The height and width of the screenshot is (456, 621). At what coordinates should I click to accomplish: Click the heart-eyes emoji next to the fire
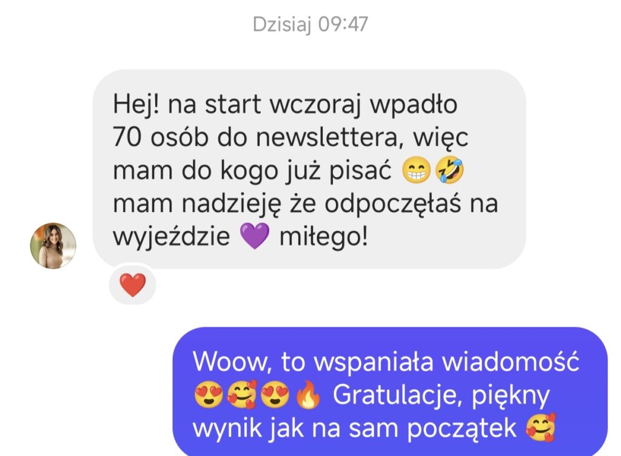coord(275,394)
